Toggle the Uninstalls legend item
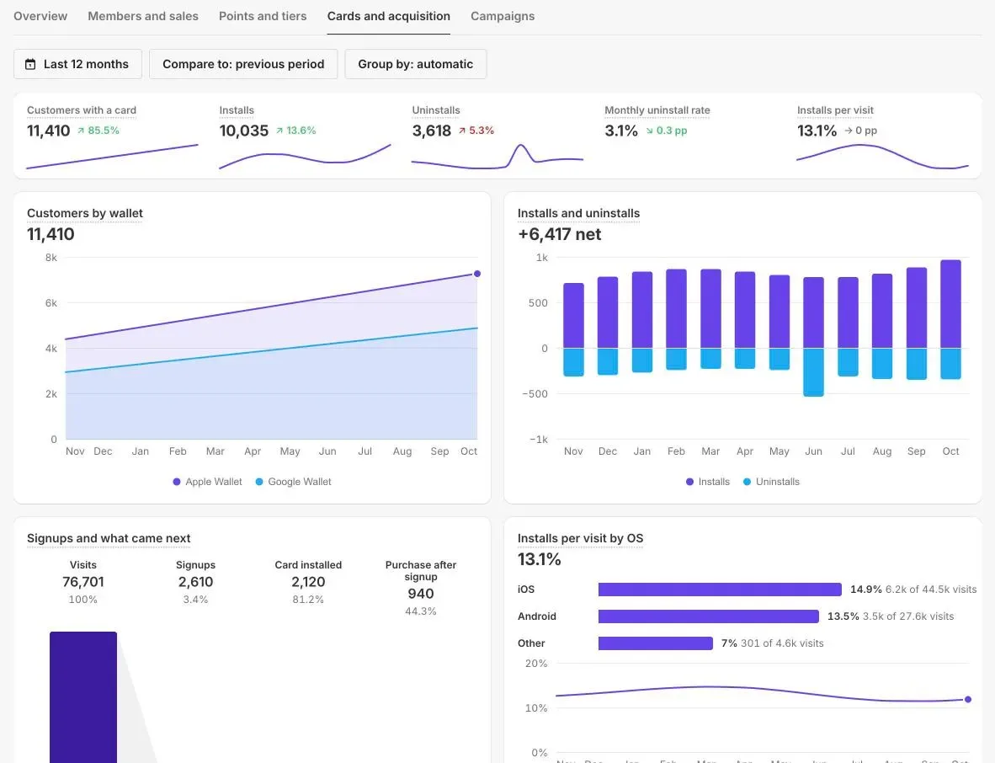 click(x=771, y=482)
